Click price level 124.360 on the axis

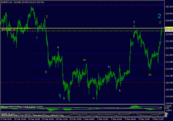pyautogui.click(x=169, y=20)
